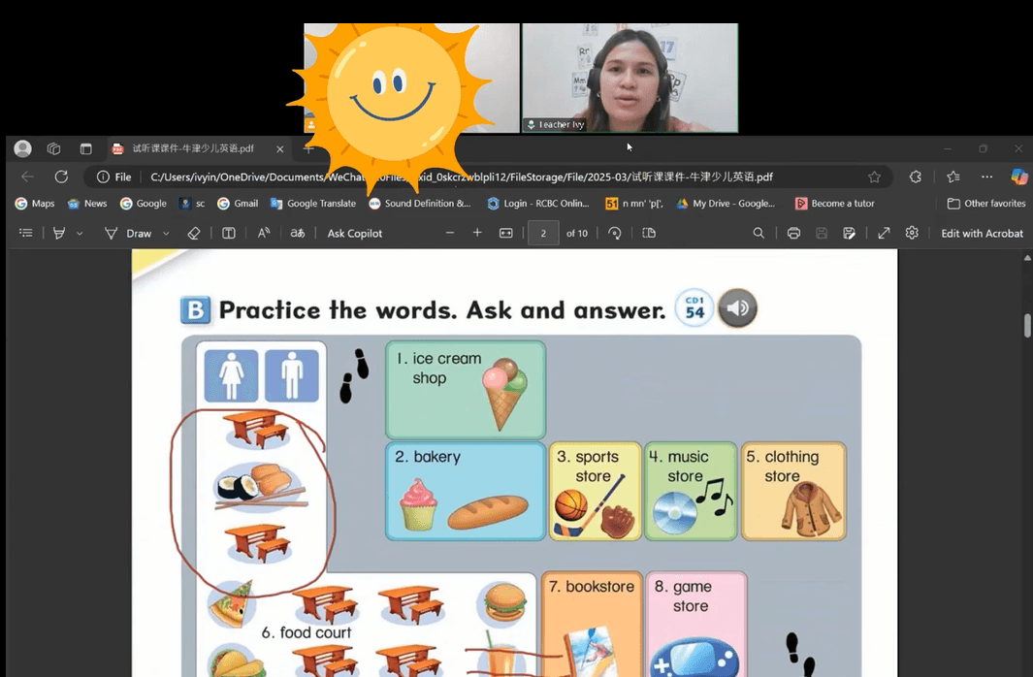1033x677 pixels.
Task: Click the Fit to width icon
Action: (x=506, y=233)
